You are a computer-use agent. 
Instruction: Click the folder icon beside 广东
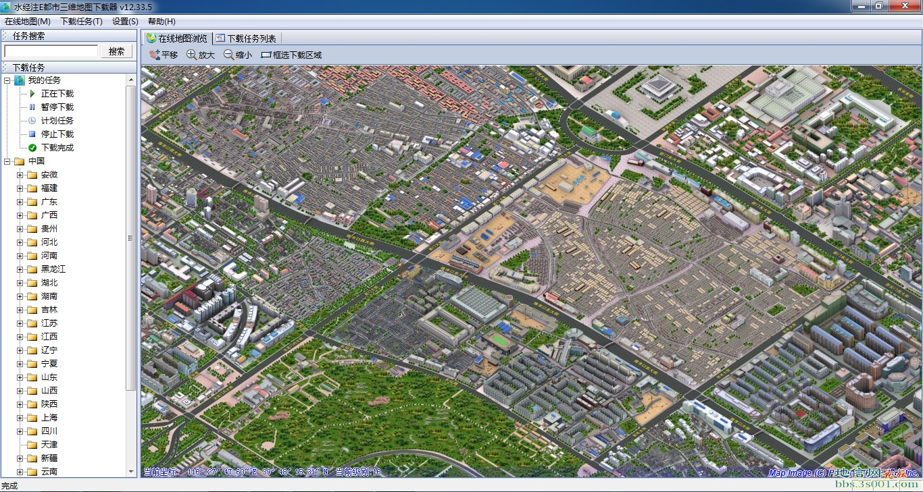32,202
